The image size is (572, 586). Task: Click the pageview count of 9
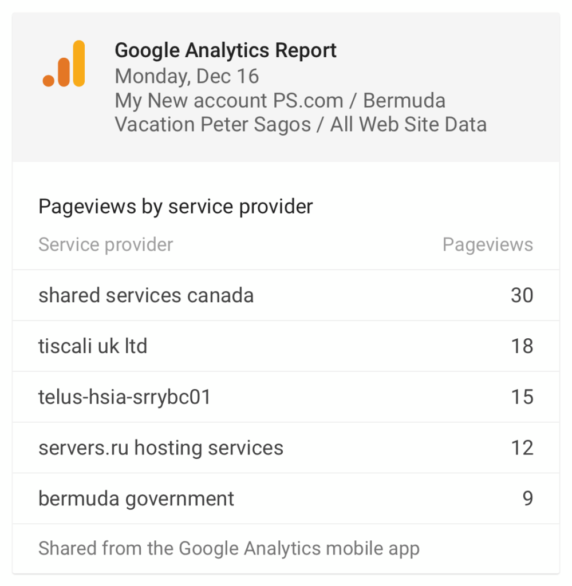point(527,498)
